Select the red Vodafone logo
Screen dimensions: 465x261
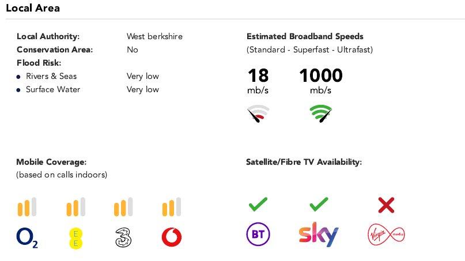(172, 237)
